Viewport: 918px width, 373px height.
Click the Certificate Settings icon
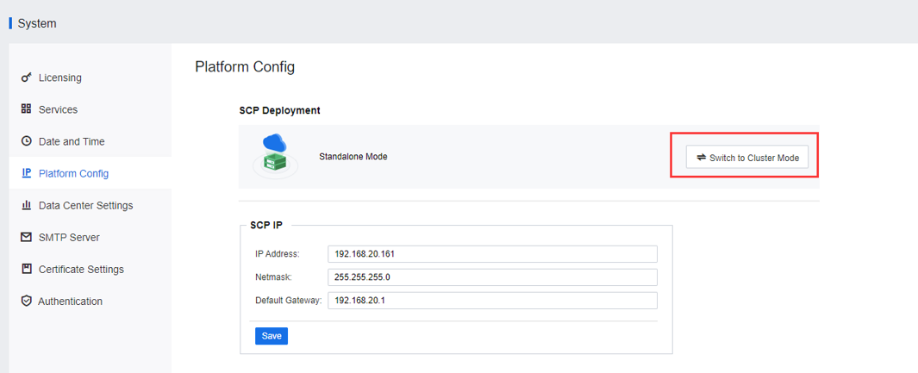coord(26,269)
